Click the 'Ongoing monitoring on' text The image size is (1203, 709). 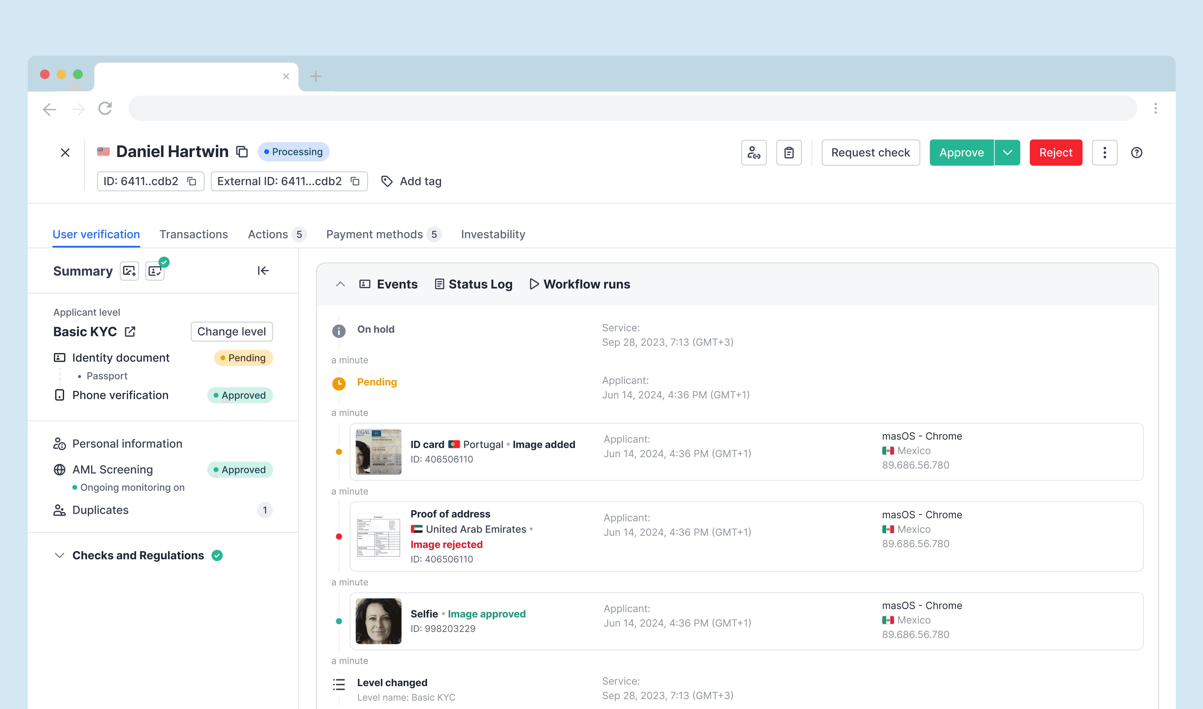(x=132, y=487)
